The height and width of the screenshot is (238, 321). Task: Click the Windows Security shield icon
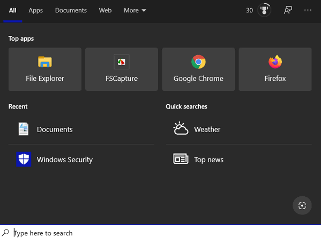coord(24,159)
